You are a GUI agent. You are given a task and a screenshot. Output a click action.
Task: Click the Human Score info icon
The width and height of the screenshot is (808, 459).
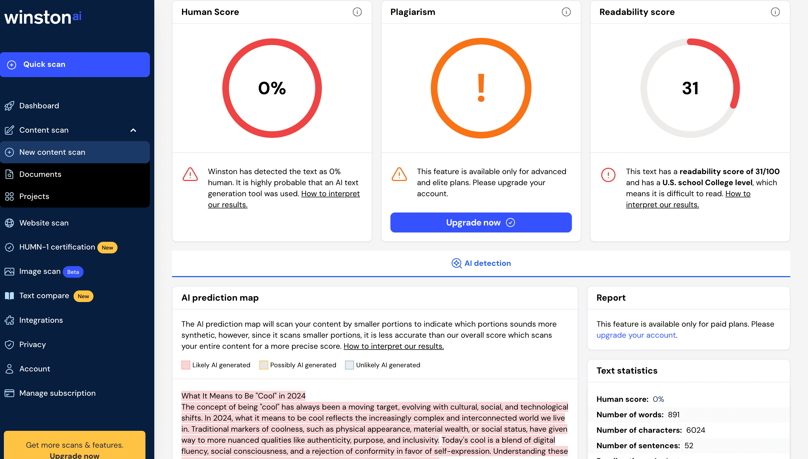(x=357, y=12)
